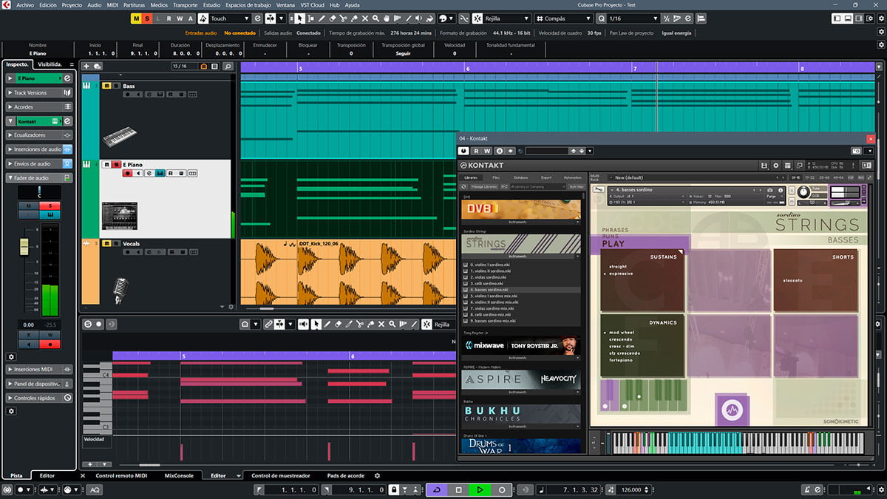This screenshot has width=887, height=499.
Task: Toggle inspector channel Solo S button
Action: (50, 206)
